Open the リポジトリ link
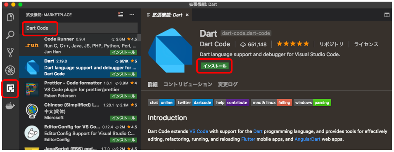The height and width of the screenshot is (152, 394). coord(332,45)
